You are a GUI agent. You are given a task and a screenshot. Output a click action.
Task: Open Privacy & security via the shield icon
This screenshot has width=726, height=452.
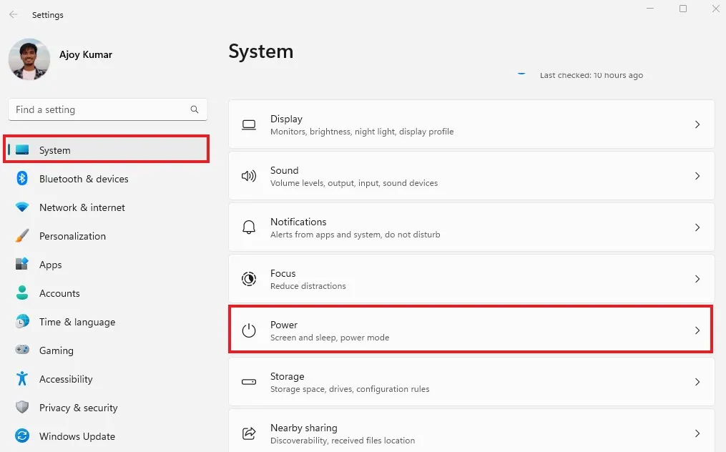tap(22, 408)
